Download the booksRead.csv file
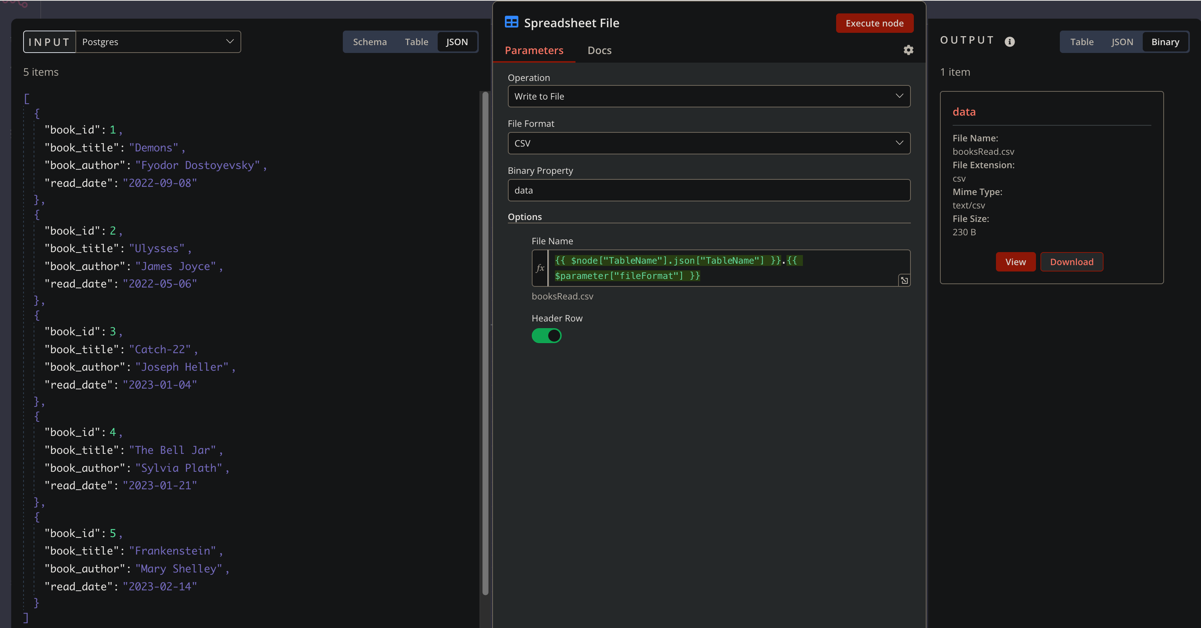This screenshot has height=628, width=1201. coord(1072,262)
